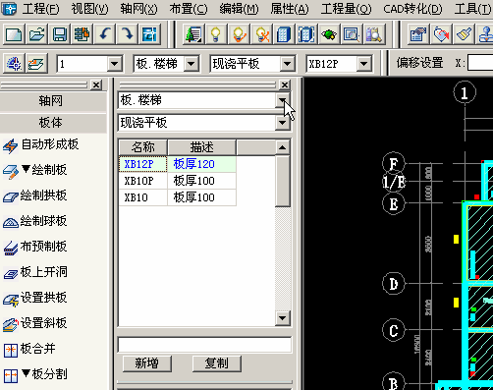Image resolution: width=493 pixels, height=390 pixels.
Task: Click the list scrollbar up arrow
Action: (x=282, y=147)
